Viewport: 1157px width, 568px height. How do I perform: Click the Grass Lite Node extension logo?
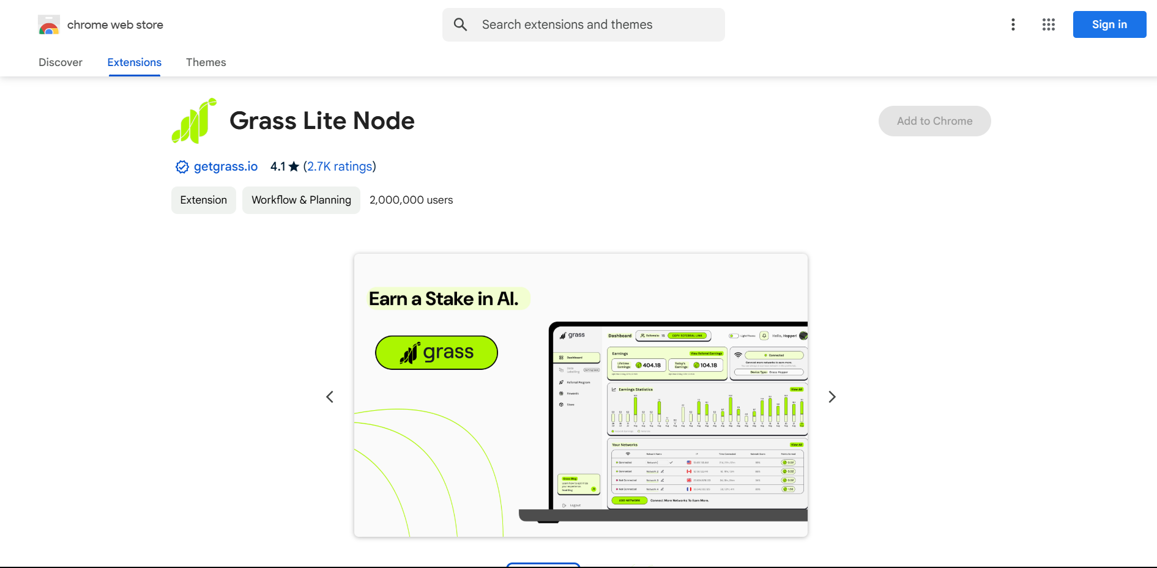[195, 121]
